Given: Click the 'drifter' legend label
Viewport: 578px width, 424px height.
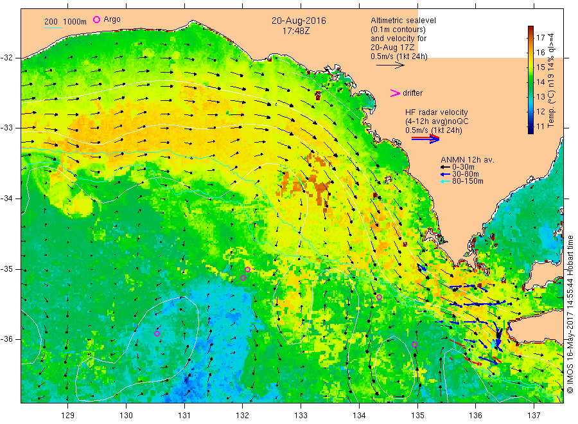Looking at the screenshot, I should coord(412,93).
